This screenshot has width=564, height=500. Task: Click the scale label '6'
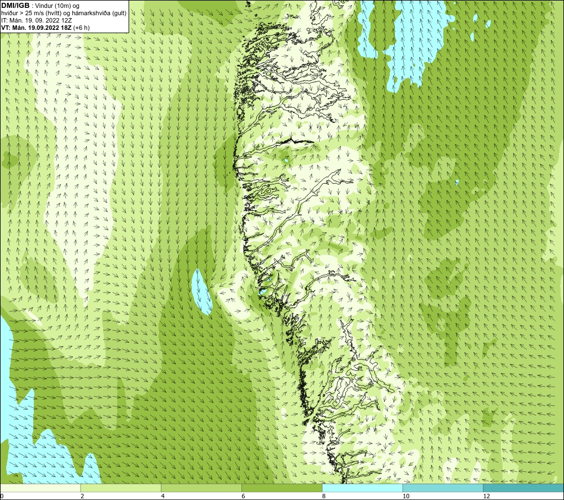pos(244,496)
